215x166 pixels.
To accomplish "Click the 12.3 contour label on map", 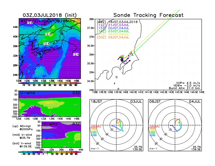I will tap(48, 34).
